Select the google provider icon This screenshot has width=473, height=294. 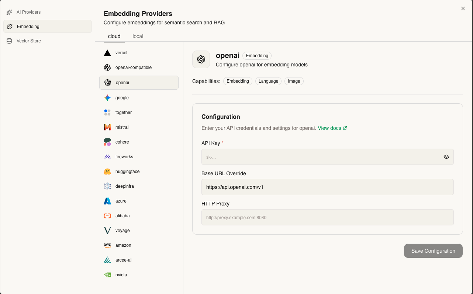point(107,97)
